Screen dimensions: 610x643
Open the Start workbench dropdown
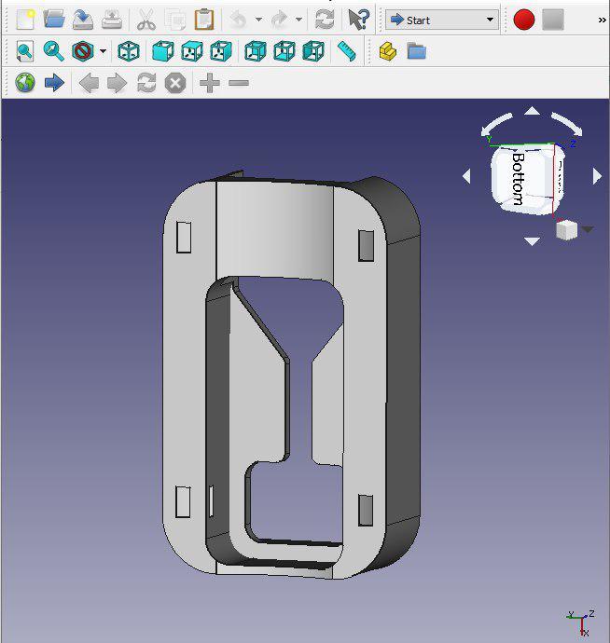(x=442, y=20)
